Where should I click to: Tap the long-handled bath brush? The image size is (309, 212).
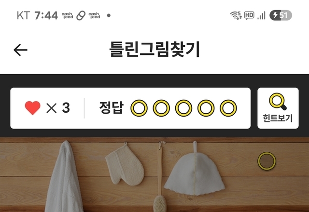[160, 177]
